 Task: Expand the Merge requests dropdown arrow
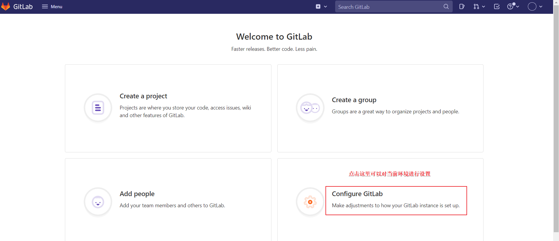[x=484, y=6]
